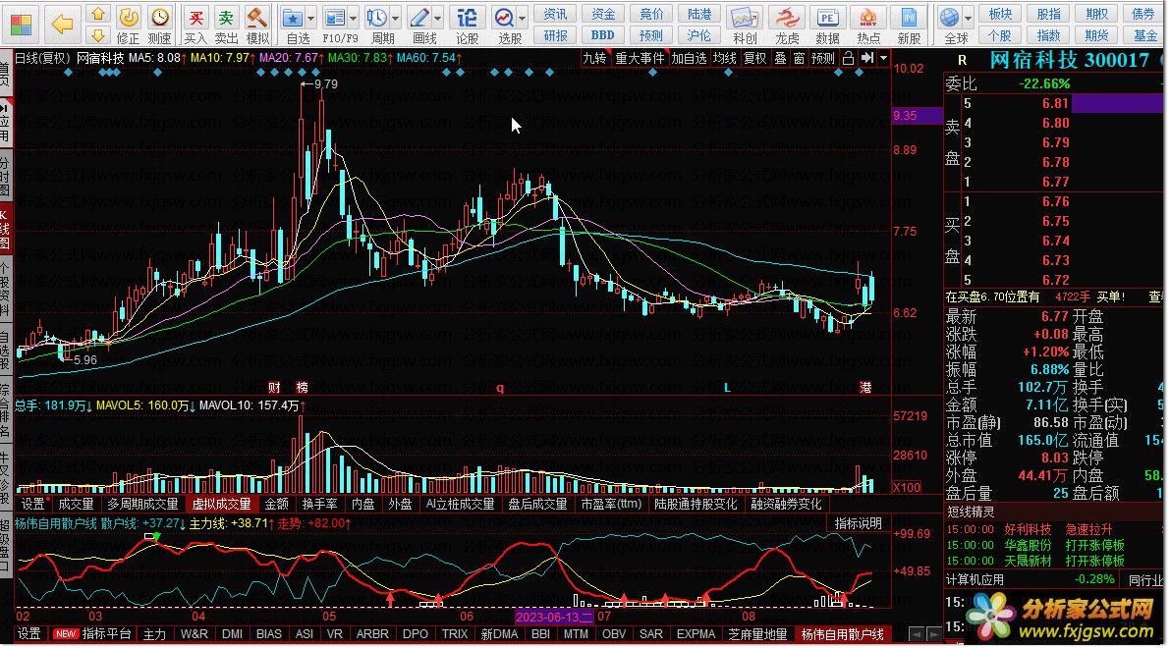This screenshot has height=648, width=1170.
Task: Click the 买入 buy icon
Action: point(195,25)
